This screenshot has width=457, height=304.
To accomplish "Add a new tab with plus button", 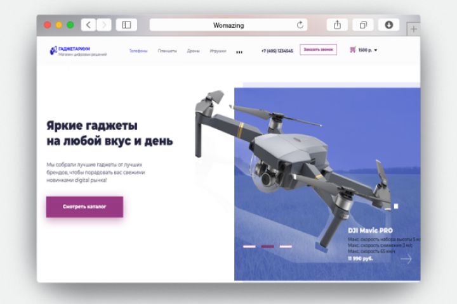I will coord(414,29).
